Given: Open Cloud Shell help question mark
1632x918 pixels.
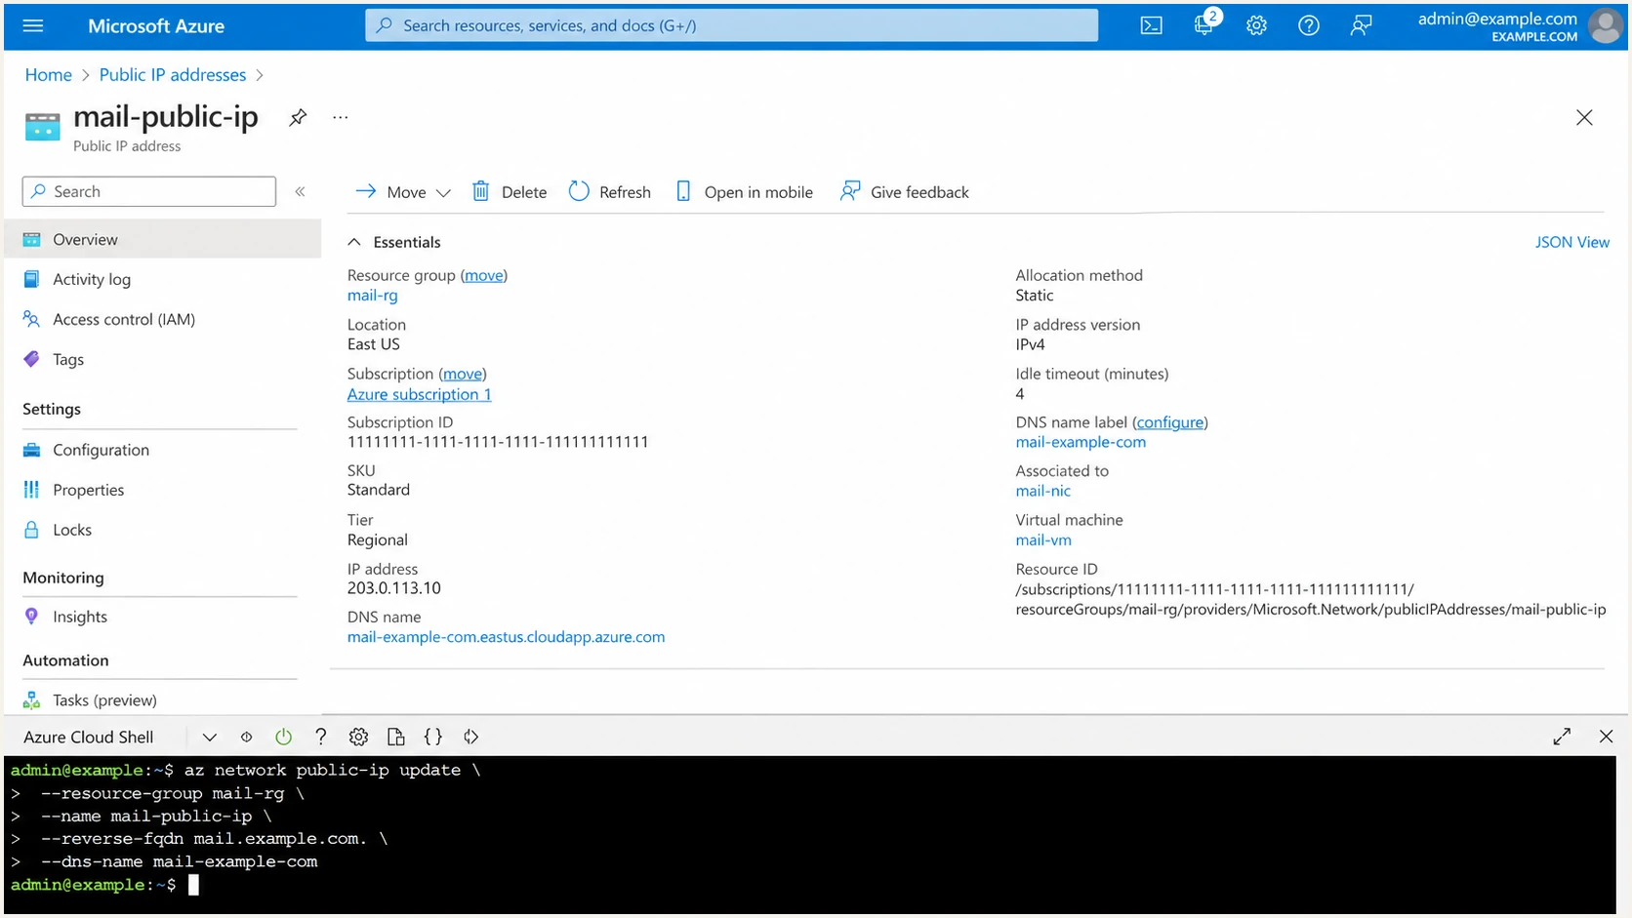Looking at the screenshot, I should (x=320, y=737).
